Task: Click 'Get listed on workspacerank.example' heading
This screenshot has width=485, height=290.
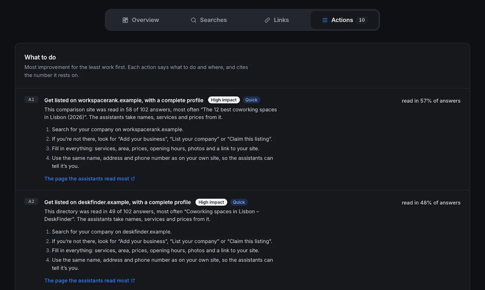Action: 124,100
